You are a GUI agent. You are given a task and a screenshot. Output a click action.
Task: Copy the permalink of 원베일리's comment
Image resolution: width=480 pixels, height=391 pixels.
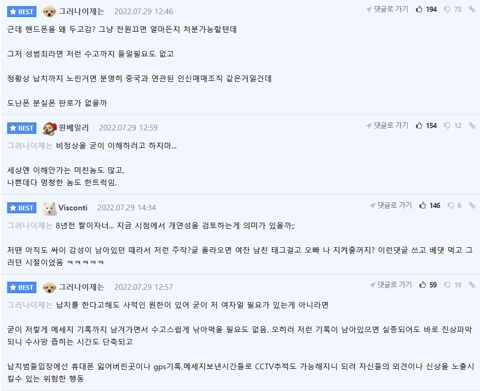(471, 126)
